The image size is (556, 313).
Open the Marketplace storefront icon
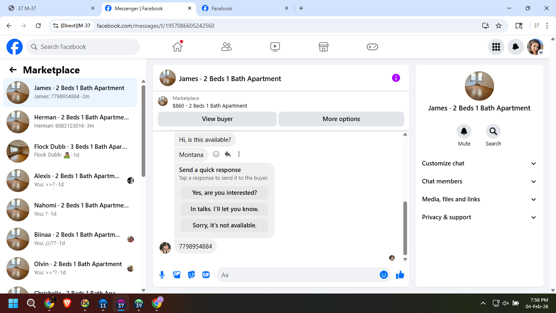(x=324, y=47)
